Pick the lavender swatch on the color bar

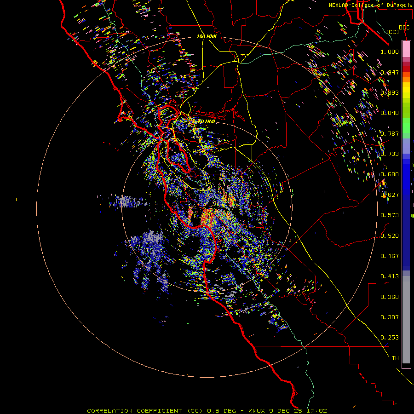pyautogui.click(x=406, y=146)
